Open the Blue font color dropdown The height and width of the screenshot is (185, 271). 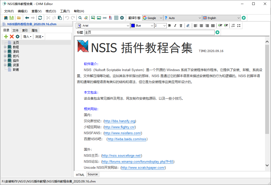(142, 26)
